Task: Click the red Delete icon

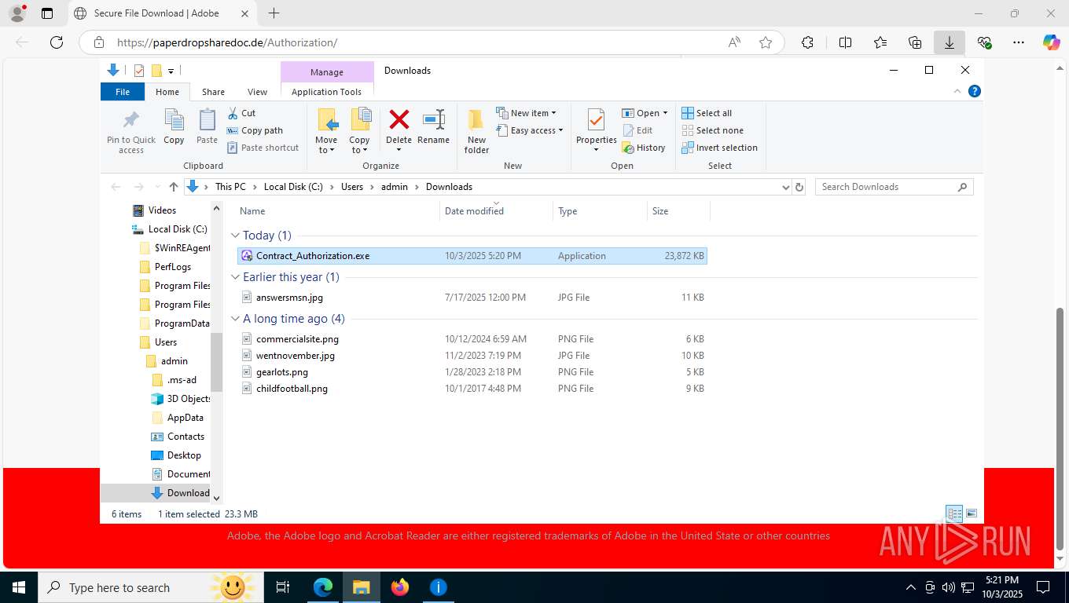Action: [399, 119]
